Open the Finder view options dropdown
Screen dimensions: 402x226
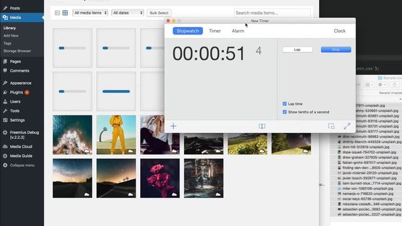point(369,85)
